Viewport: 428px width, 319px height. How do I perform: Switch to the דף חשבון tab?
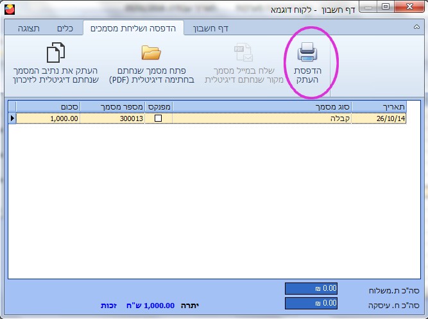coord(210,28)
